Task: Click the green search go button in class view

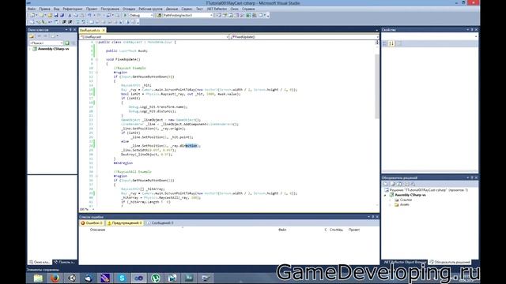Action: click(x=67, y=43)
